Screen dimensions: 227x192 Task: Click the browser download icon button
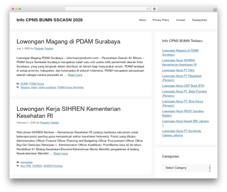[154, 9]
